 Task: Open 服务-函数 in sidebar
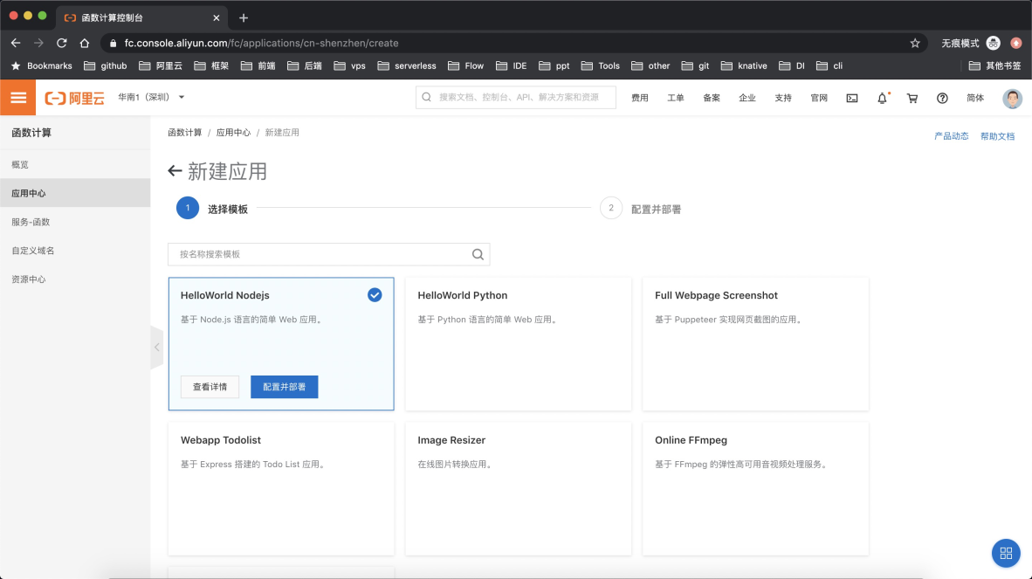coord(75,222)
